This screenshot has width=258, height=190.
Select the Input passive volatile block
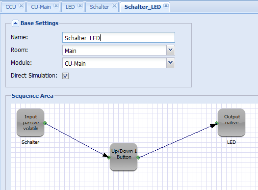pos(30,123)
